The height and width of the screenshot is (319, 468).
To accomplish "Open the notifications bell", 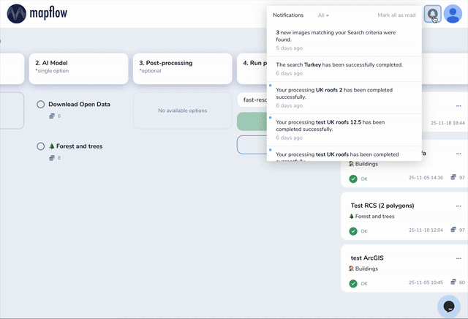I will (x=433, y=14).
